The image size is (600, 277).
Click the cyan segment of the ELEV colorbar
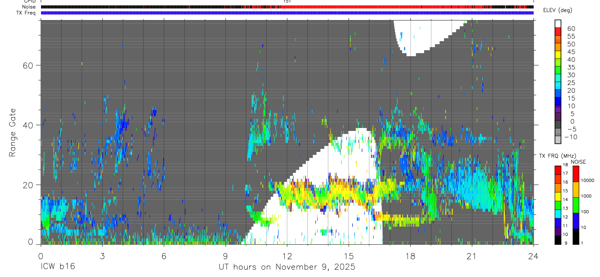coord(558,86)
